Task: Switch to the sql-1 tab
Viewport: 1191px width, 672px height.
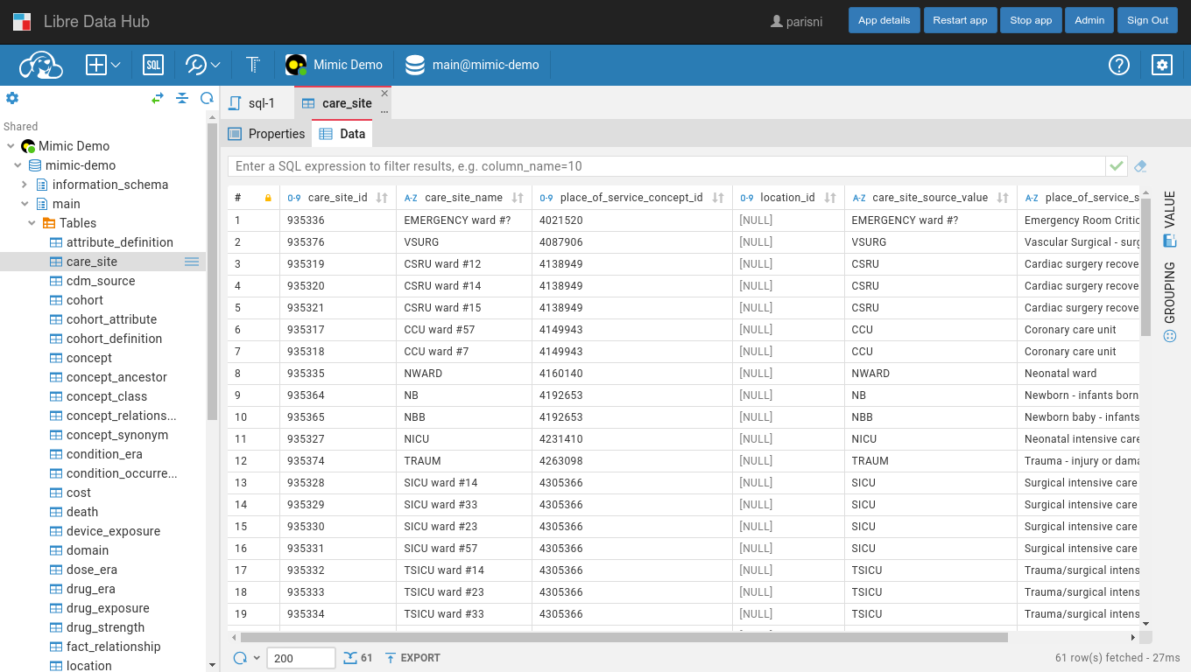Action: coord(252,103)
